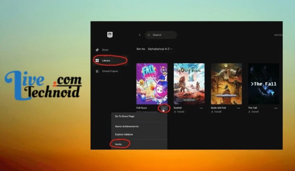The height and width of the screenshot is (171, 295).
Task: Open the Godfall cover thumbnail
Action: (189, 84)
